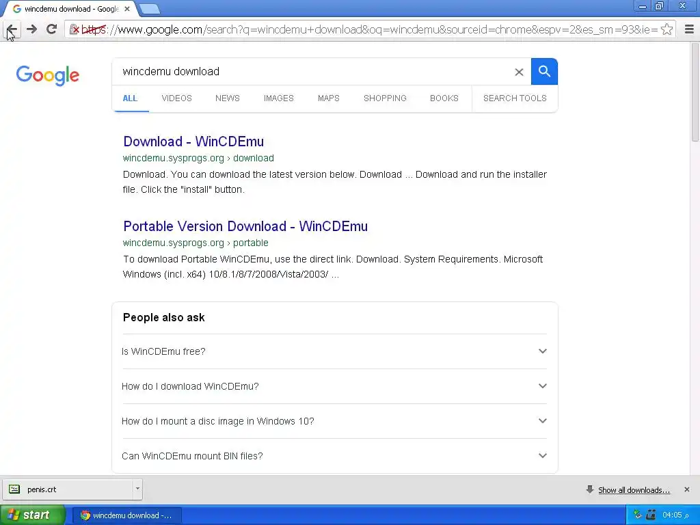Click the taskbar clock 04:05
The width and height of the screenshot is (700, 525).
pyautogui.click(x=675, y=515)
